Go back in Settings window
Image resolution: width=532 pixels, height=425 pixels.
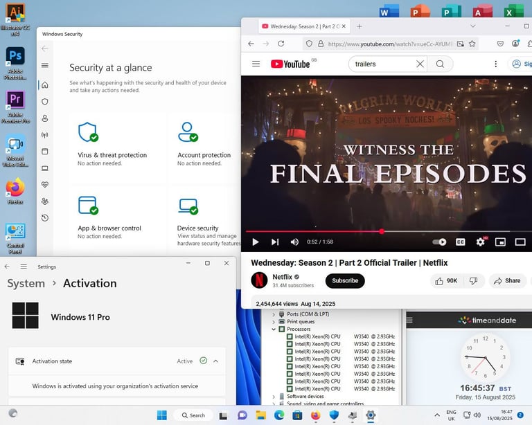[7, 266]
